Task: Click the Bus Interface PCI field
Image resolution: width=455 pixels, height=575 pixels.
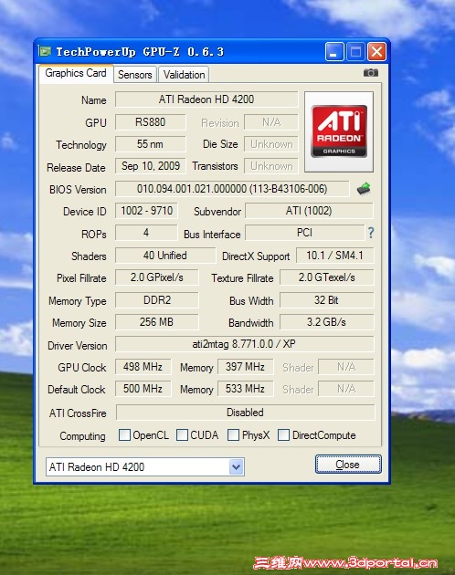Action: point(305,233)
